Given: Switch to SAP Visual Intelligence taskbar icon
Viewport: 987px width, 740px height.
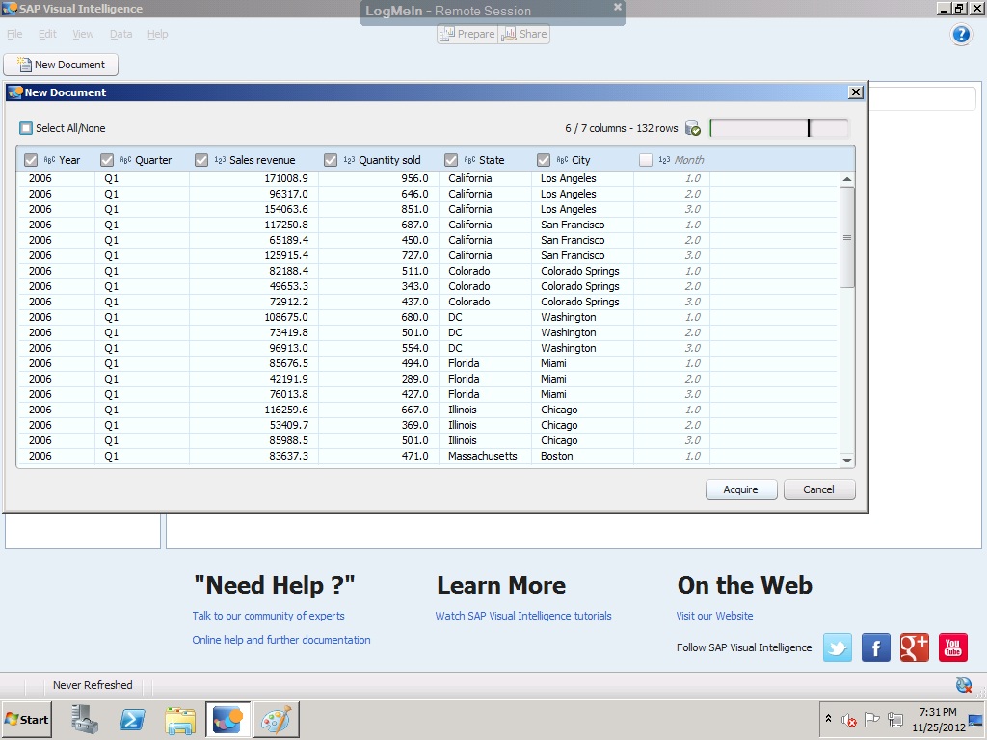Looking at the screenshot, I should tap(227, 719).
